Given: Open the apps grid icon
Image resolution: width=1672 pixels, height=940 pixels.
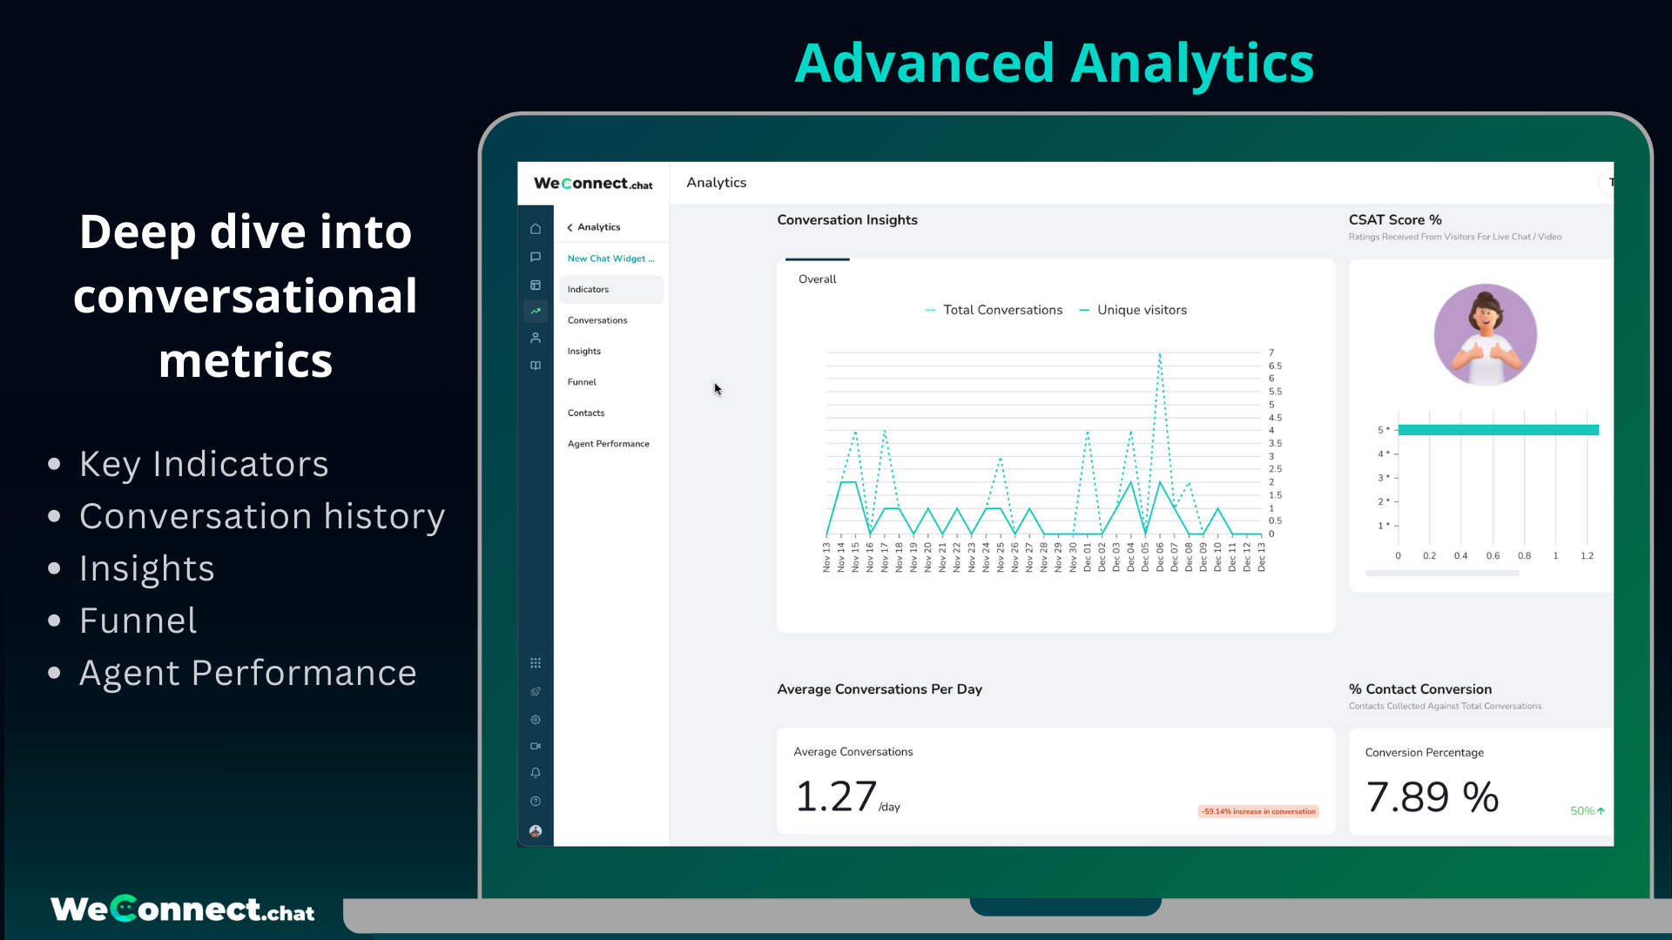Looking at the screenshot, I should point(536,663).
